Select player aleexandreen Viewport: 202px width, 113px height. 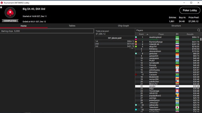(155, 51)
